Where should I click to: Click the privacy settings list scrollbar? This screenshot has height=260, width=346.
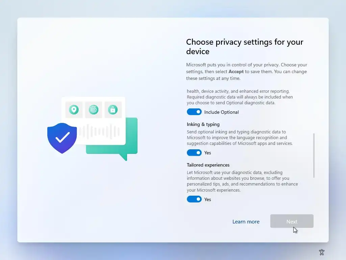(314, 155)
